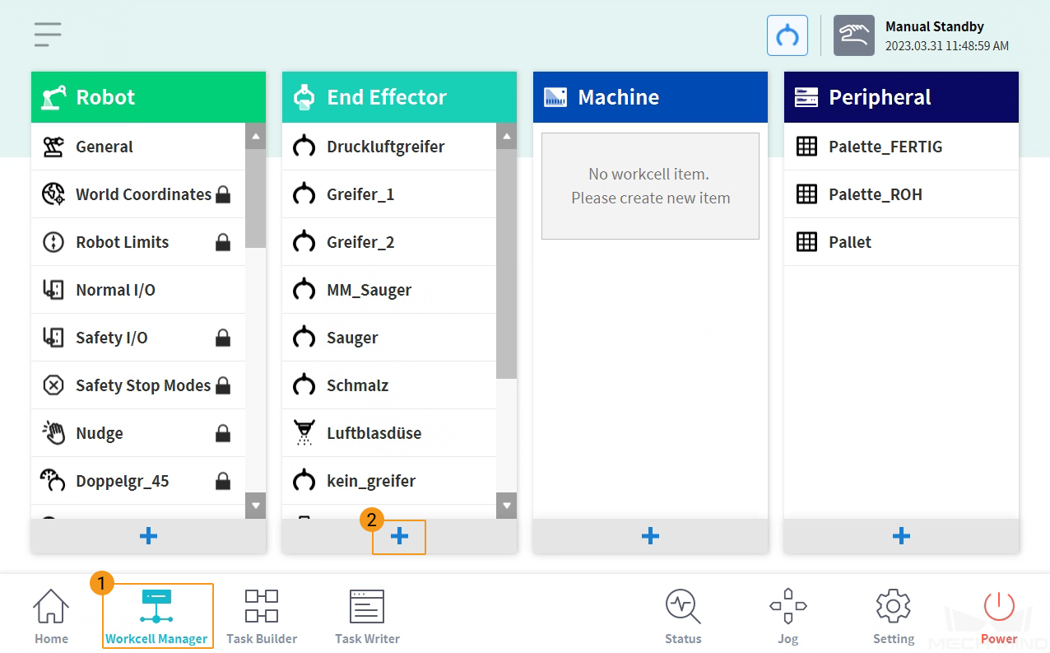Open Safety Stop Modes item
Screen dimensions: 1050x653
pyautogui.click(x=138, y=385)
